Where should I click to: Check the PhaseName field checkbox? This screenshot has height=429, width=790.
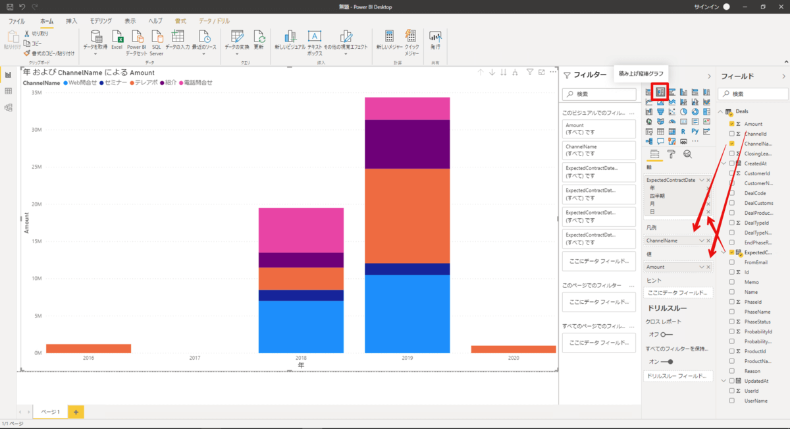[732, 312]
